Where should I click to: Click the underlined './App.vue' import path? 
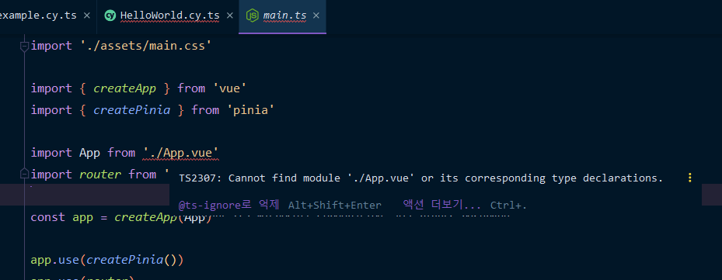coord(180,153)
